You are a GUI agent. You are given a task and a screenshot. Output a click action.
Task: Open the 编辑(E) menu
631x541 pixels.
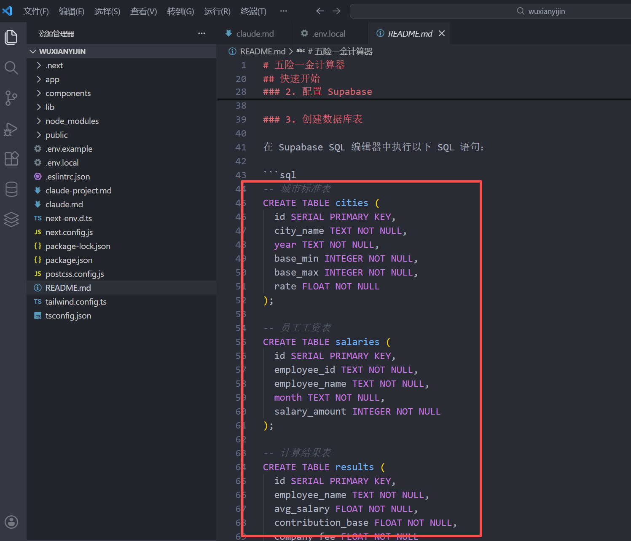click(72, 11)
